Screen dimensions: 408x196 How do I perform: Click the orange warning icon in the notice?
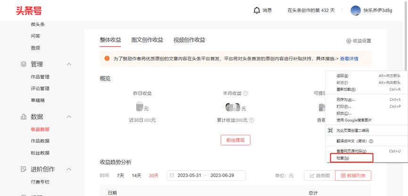click(x=107, y=58)
